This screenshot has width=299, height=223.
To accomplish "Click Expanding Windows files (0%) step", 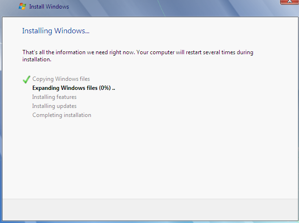I will click(x=74, y=88).
